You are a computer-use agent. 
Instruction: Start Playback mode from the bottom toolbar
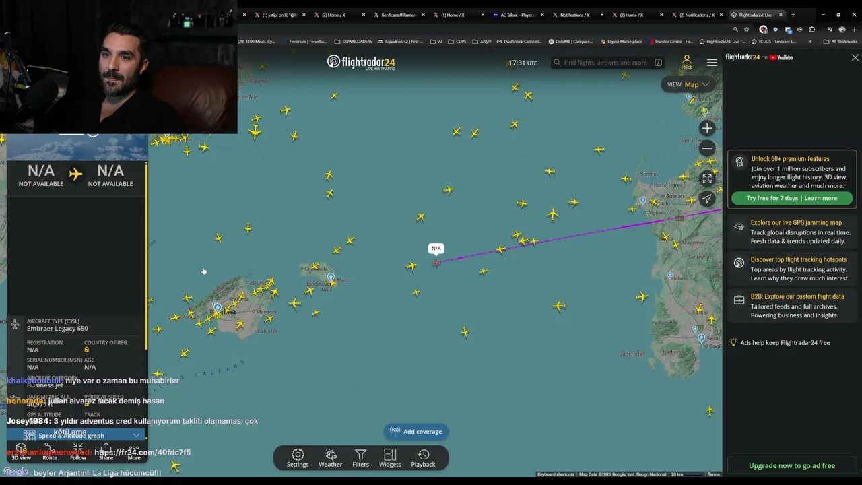click(423, 458)
